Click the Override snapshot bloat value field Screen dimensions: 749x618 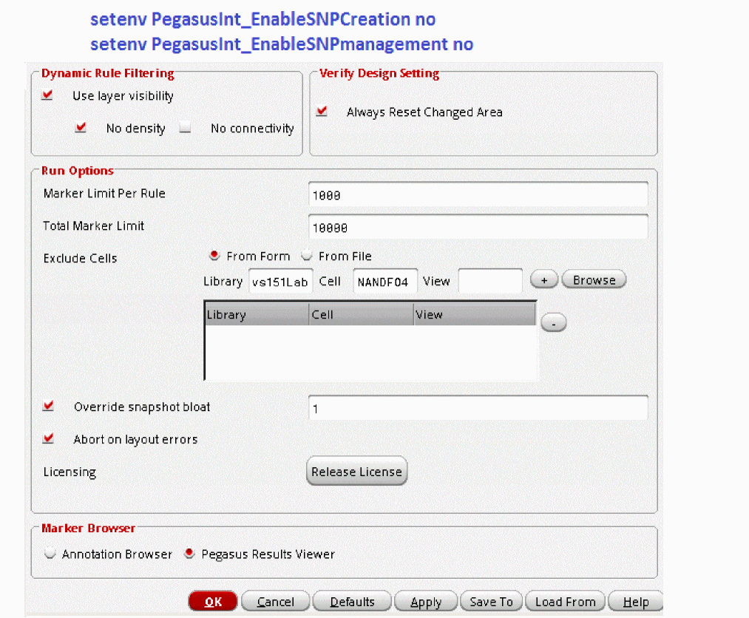point(478,408)
